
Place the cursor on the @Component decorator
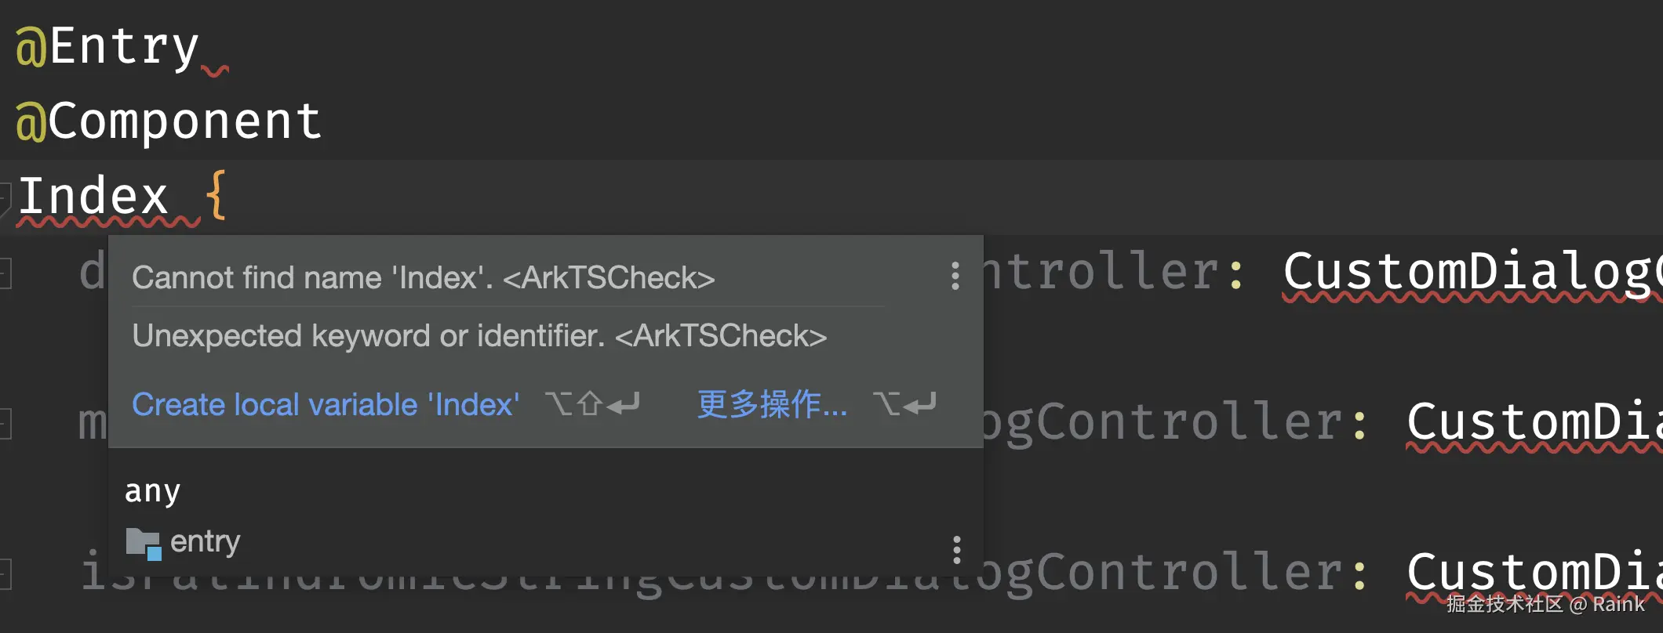point(169,121)
